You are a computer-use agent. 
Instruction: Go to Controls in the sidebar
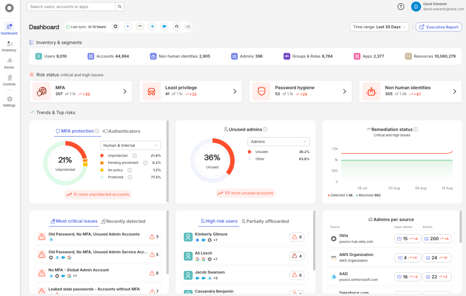pyautogui.click(x=9, y=80)
